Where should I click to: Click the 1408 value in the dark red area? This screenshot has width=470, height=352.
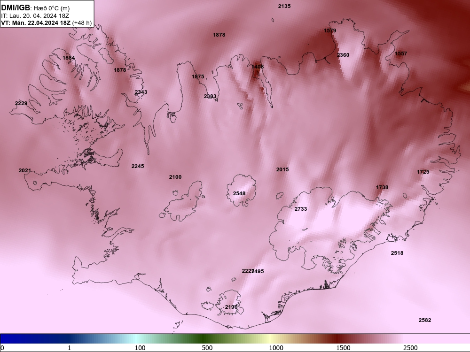tap(258, 67)
